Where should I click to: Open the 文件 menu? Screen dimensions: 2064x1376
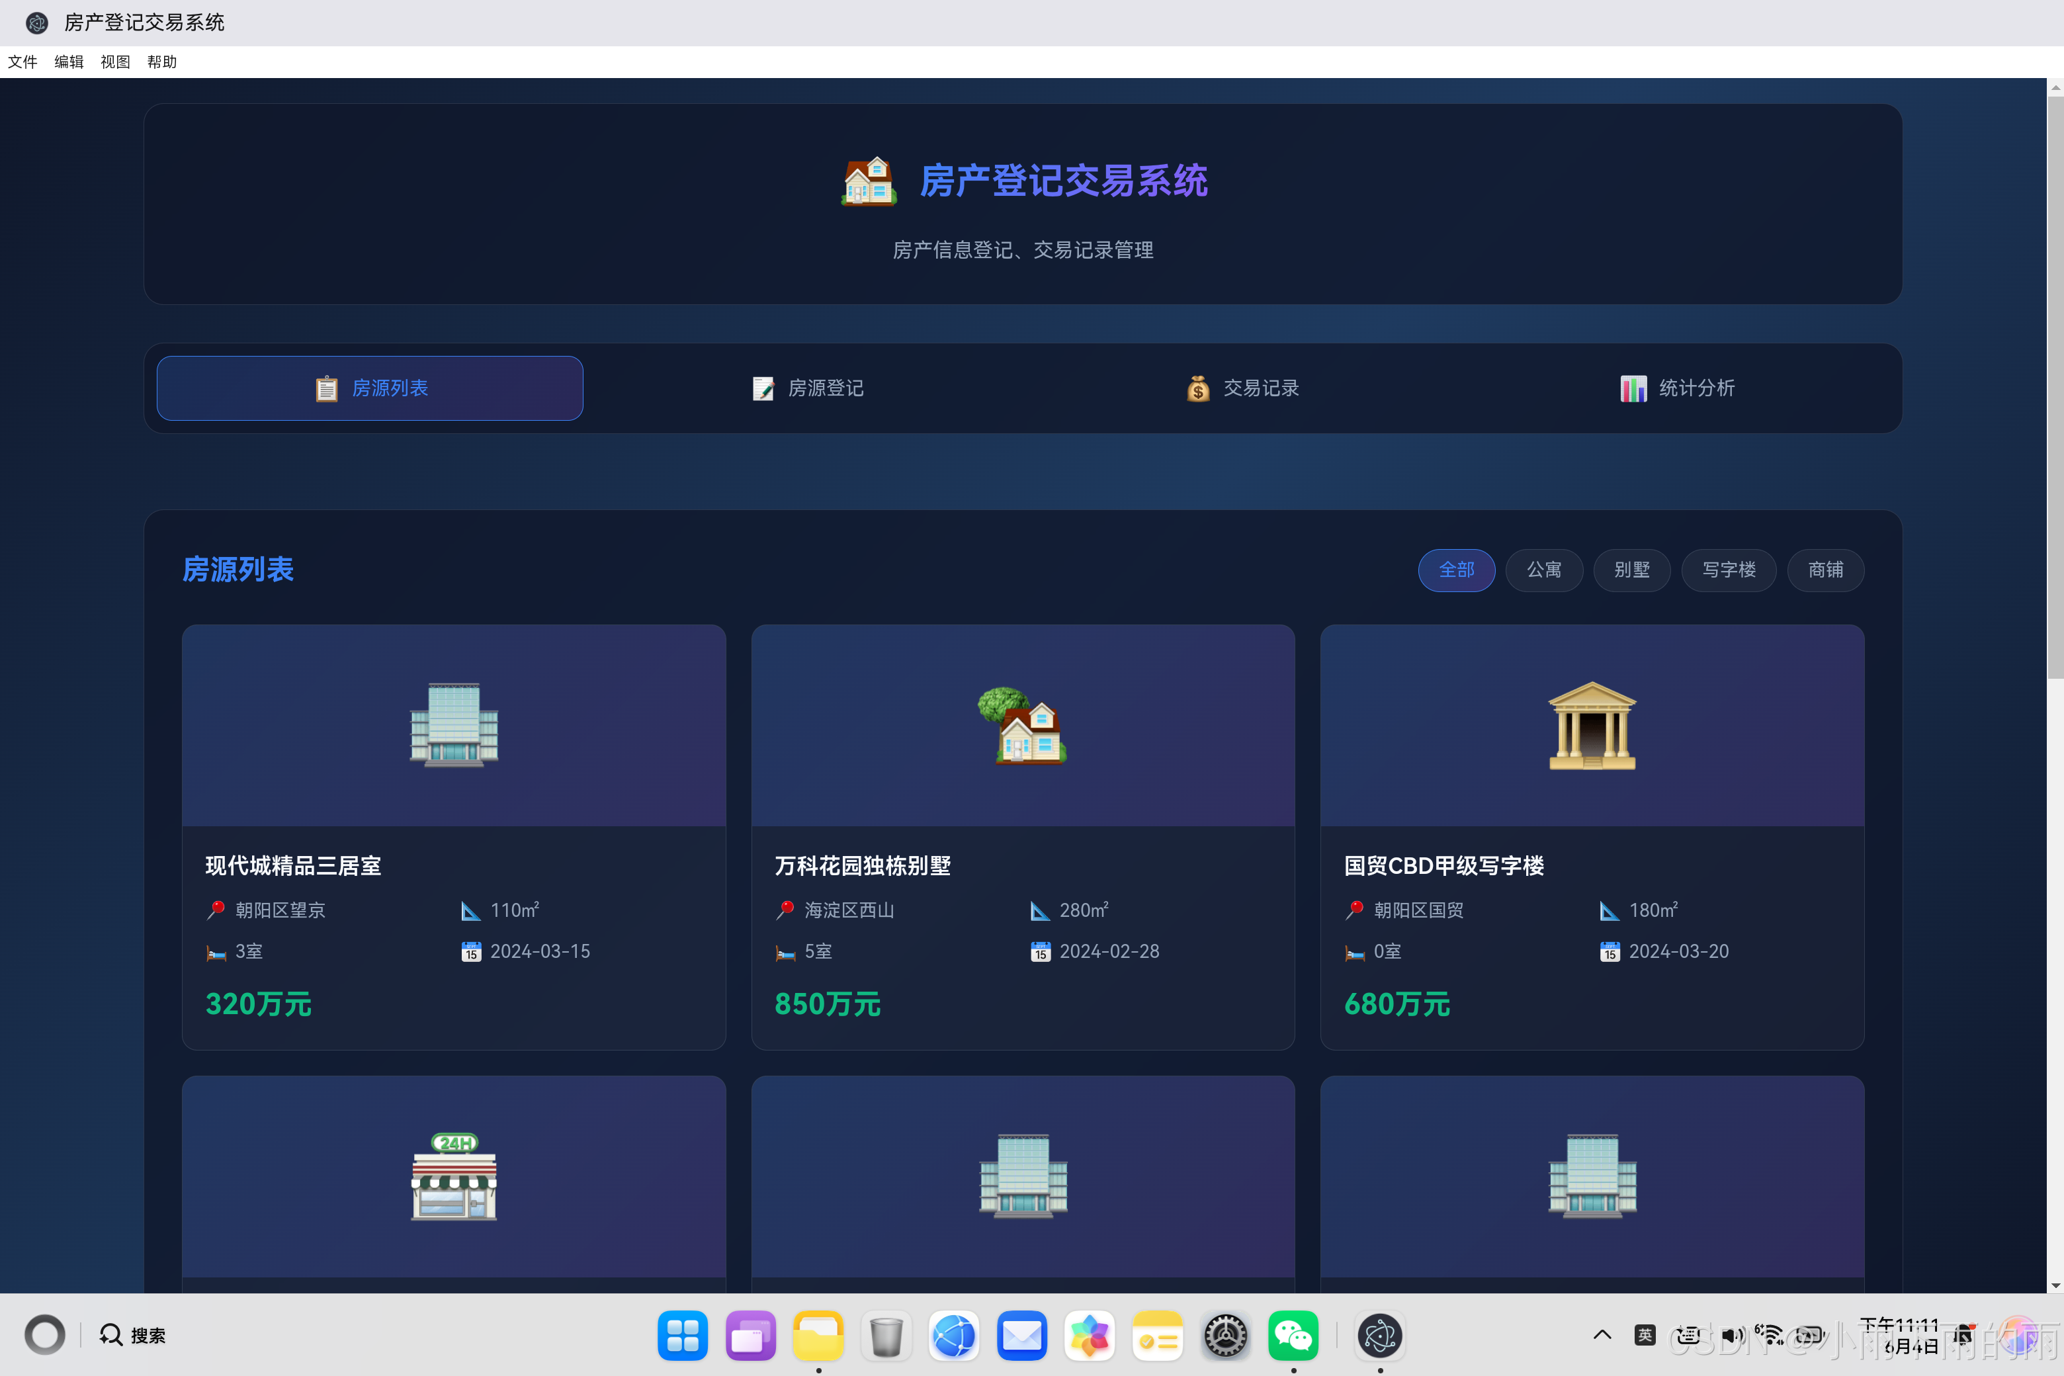point(22,62)
